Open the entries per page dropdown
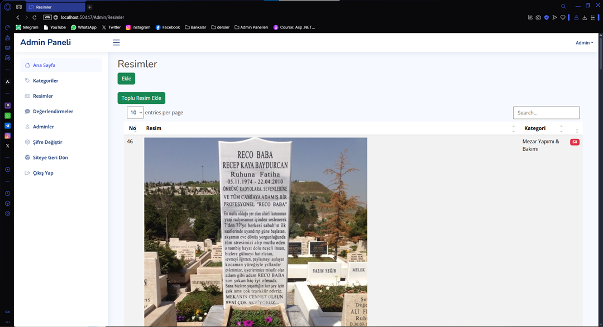 point(135,113)
